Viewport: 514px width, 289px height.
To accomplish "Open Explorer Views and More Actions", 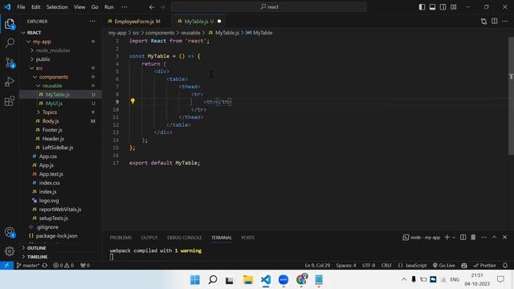I will 92,22.
